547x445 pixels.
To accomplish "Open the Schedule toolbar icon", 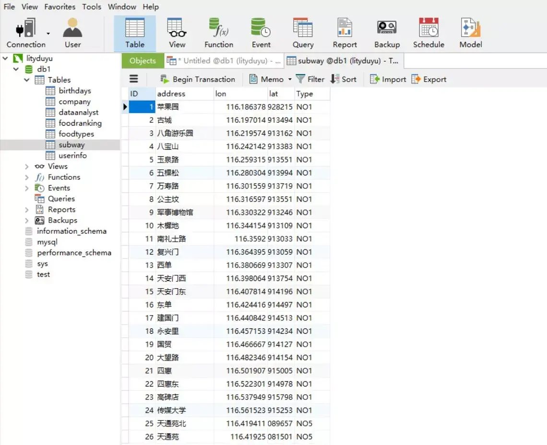I will [x=429, y=34].
